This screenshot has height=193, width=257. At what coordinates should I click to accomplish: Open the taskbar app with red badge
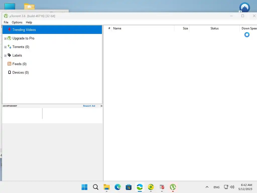162,187
